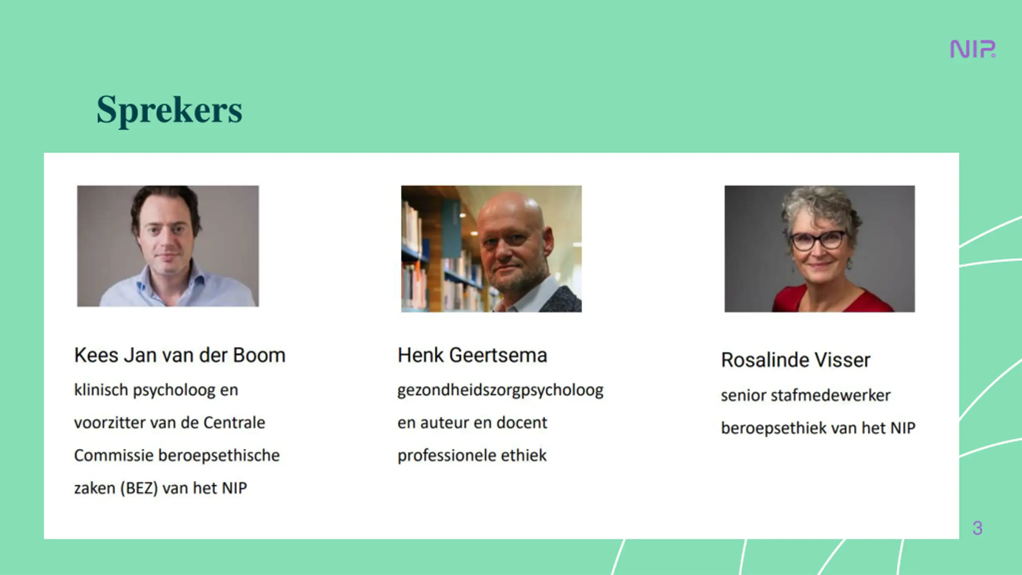
Task: Click the line 'beroepsethiek van het NIP'
Action: click(818, 428)
